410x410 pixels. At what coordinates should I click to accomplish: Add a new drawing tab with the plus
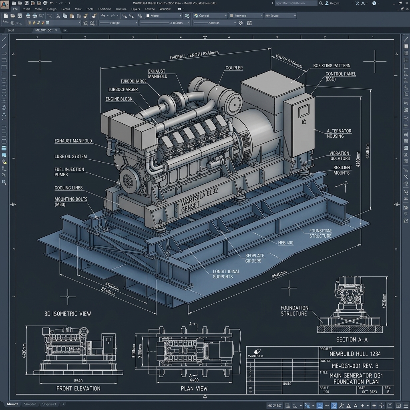point(65,30)
